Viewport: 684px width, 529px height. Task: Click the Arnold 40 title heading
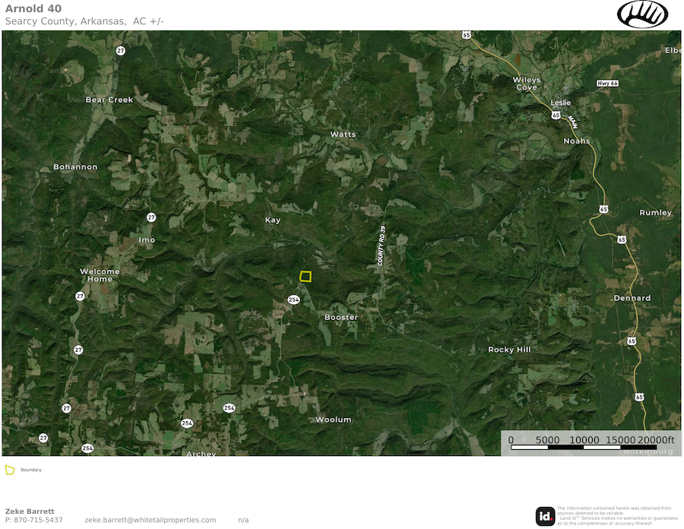click(33, 8)
